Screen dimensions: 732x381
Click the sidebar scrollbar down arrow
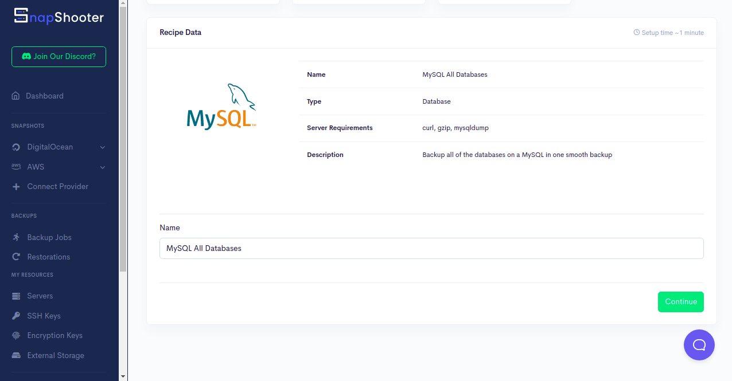pos(123,376)
